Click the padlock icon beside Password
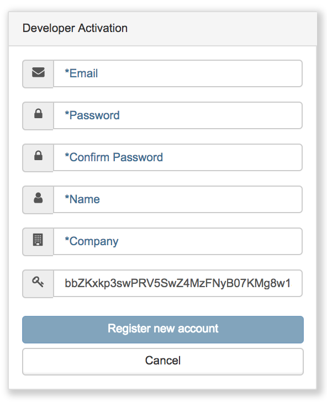 point(38,114)
